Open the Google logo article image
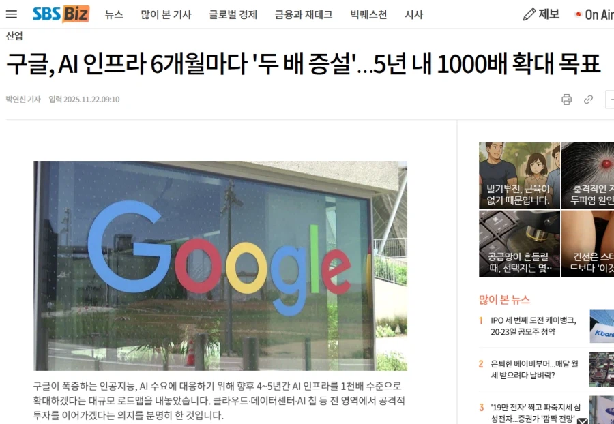614x424 pixels. coord(220,266)
